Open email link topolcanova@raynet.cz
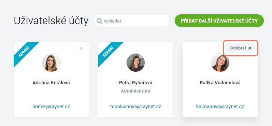 tap(135, 107)
